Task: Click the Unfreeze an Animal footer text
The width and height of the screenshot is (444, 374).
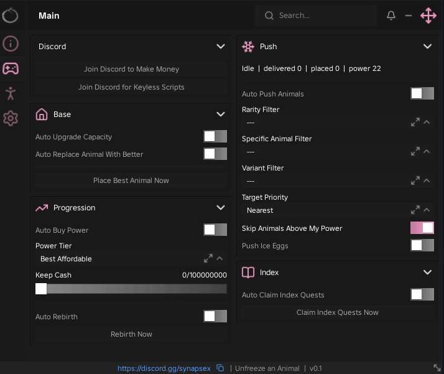Action: [267, 368]
